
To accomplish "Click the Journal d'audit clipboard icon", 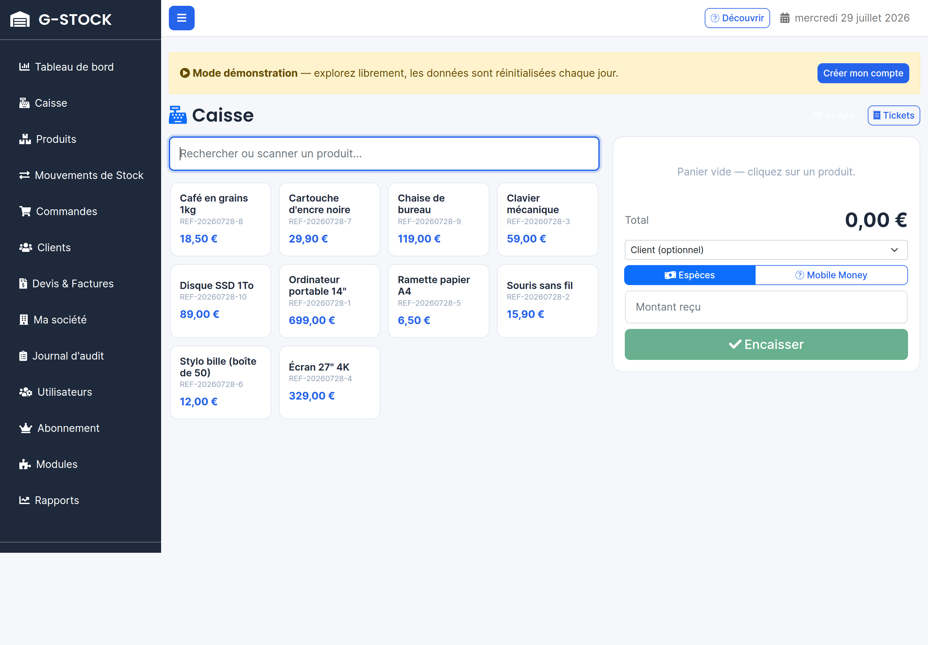I will point(23,356).
